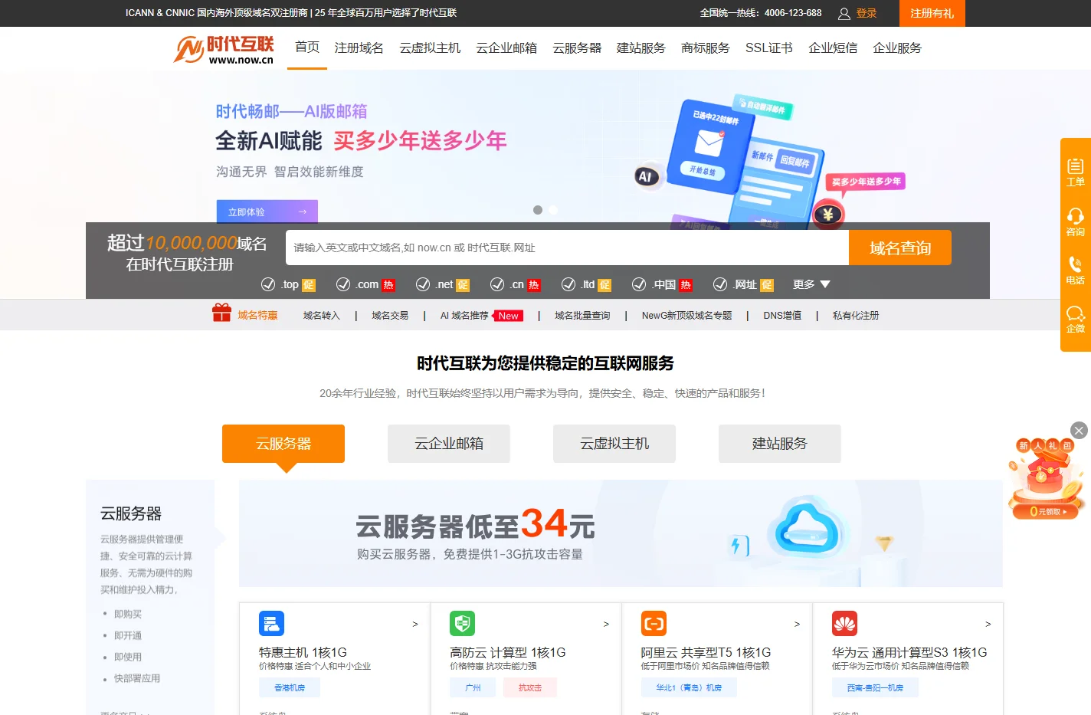The image size is (1091, 715).
Task: Expand the 特惠主机 card arrow
Action: coord(415,625)
